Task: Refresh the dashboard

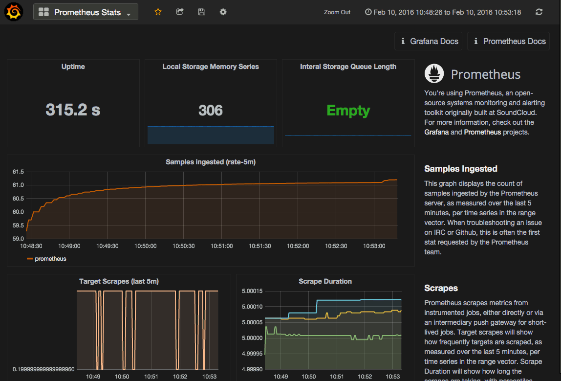Action: pos(539,12)
